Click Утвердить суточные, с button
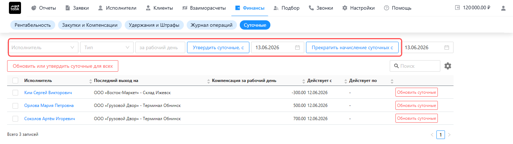The width and height of the screenshot is (513, 144). (x=218, y=47)
